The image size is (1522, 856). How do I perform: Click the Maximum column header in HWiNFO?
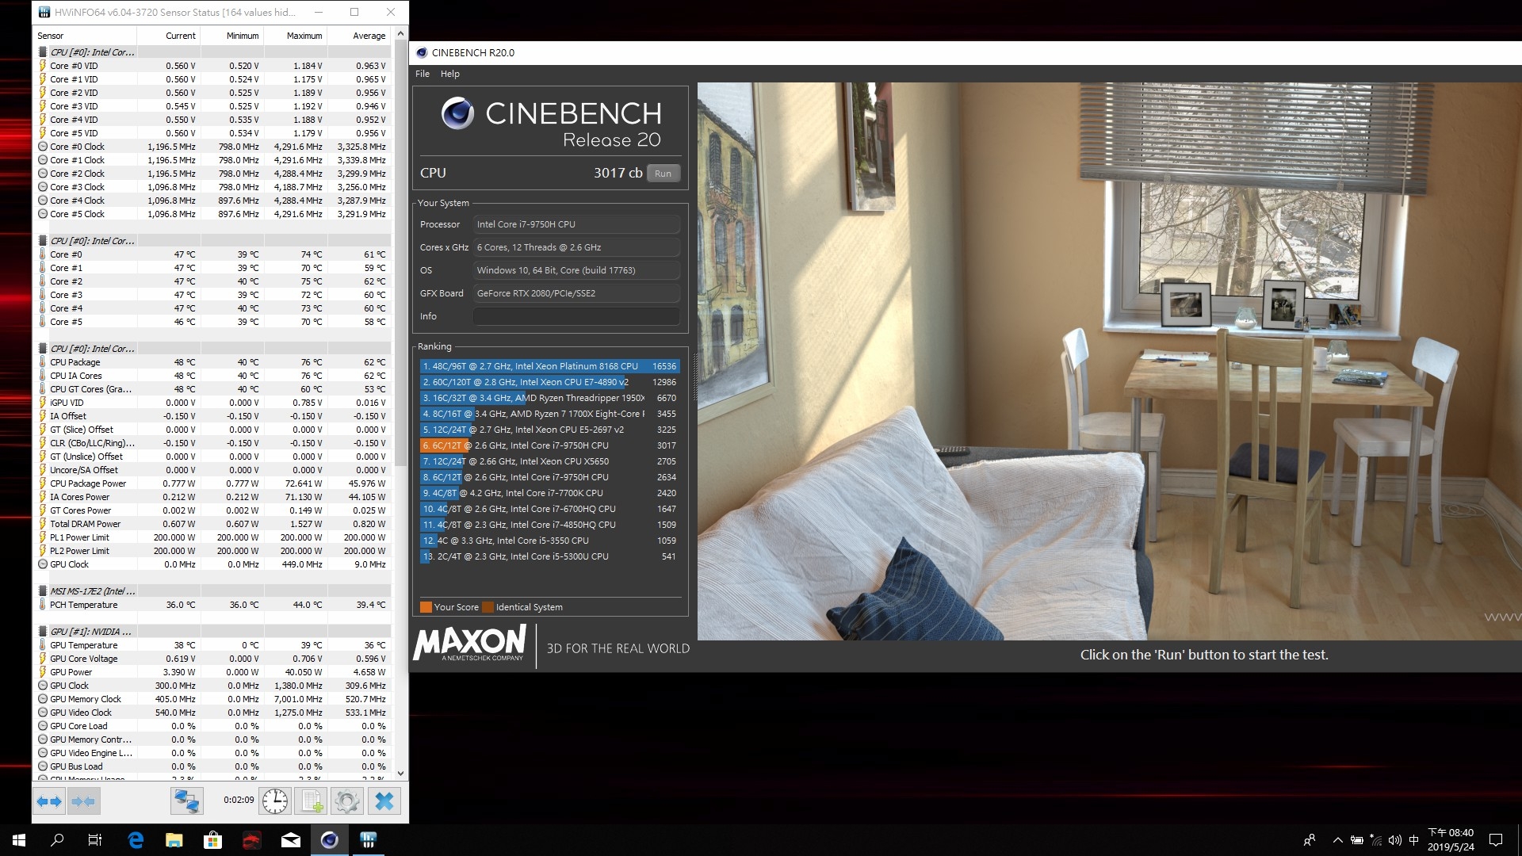[x=295, y=36]
